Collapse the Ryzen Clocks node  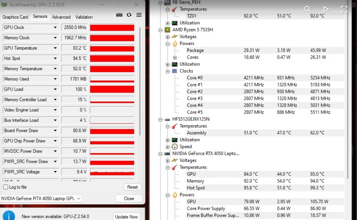click(167, 71)
